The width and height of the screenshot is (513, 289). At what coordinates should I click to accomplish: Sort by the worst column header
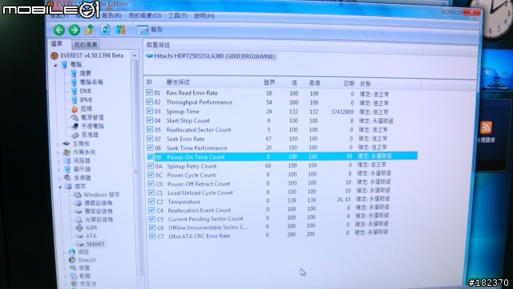(314, 83)
